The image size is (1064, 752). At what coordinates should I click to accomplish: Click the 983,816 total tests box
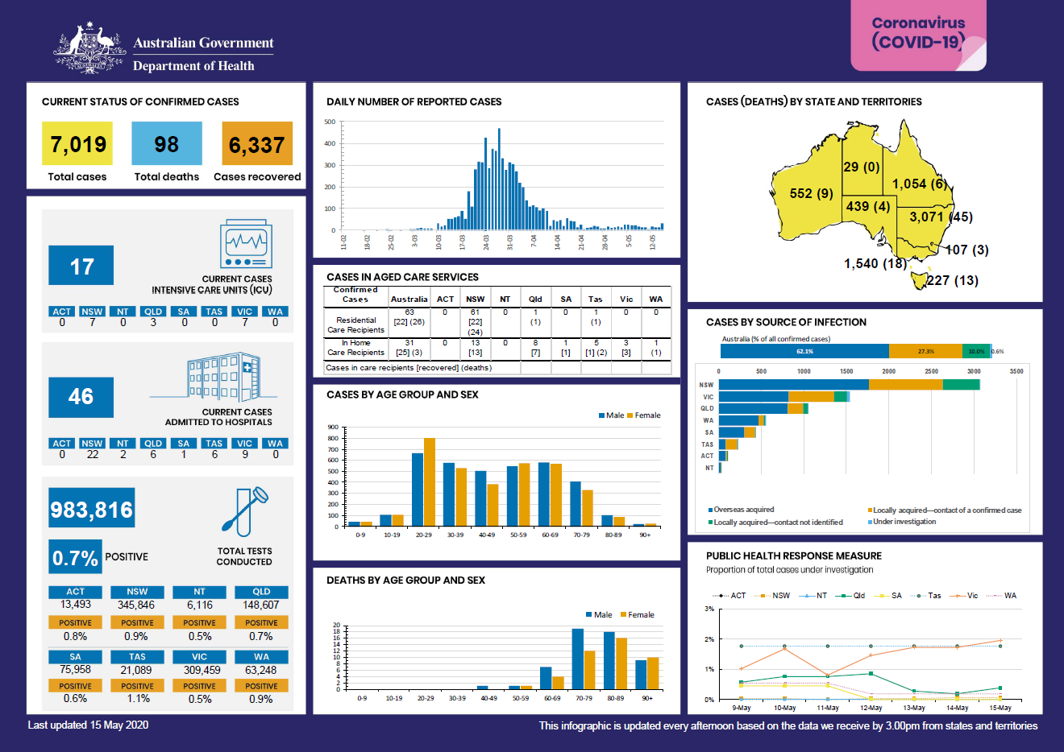92,508
